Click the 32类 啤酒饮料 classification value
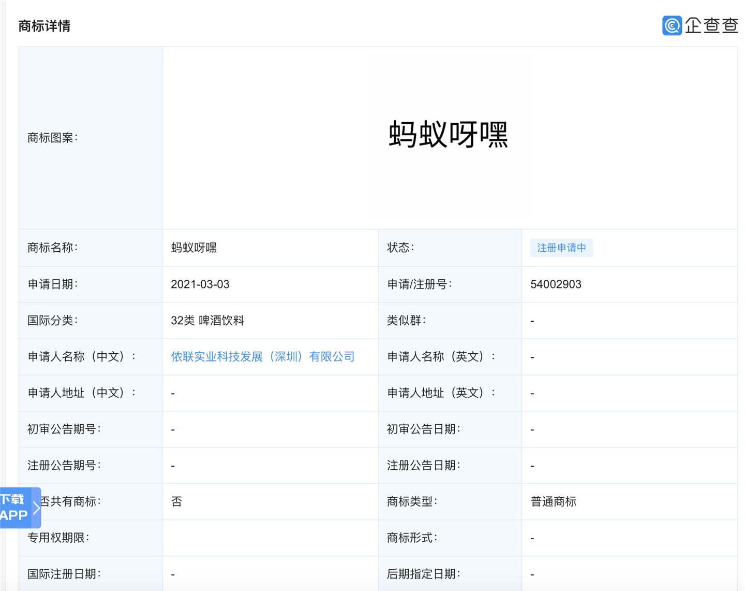745x591 pixels. 207,321
